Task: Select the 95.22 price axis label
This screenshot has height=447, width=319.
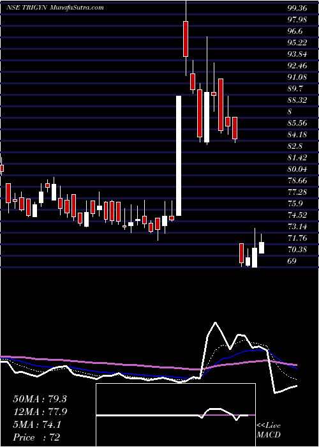Action: 297,43
